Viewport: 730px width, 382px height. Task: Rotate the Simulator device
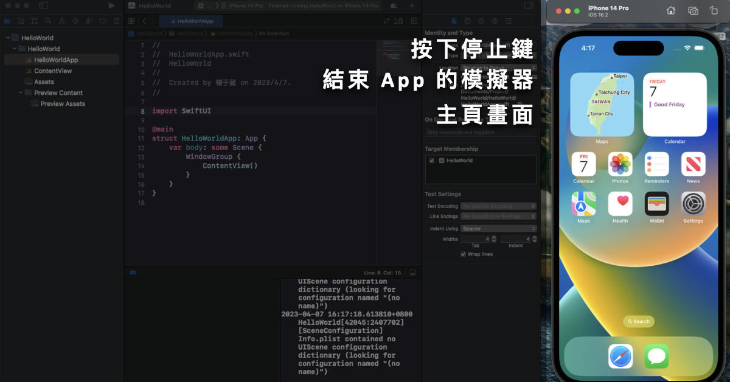click(714, 10)
